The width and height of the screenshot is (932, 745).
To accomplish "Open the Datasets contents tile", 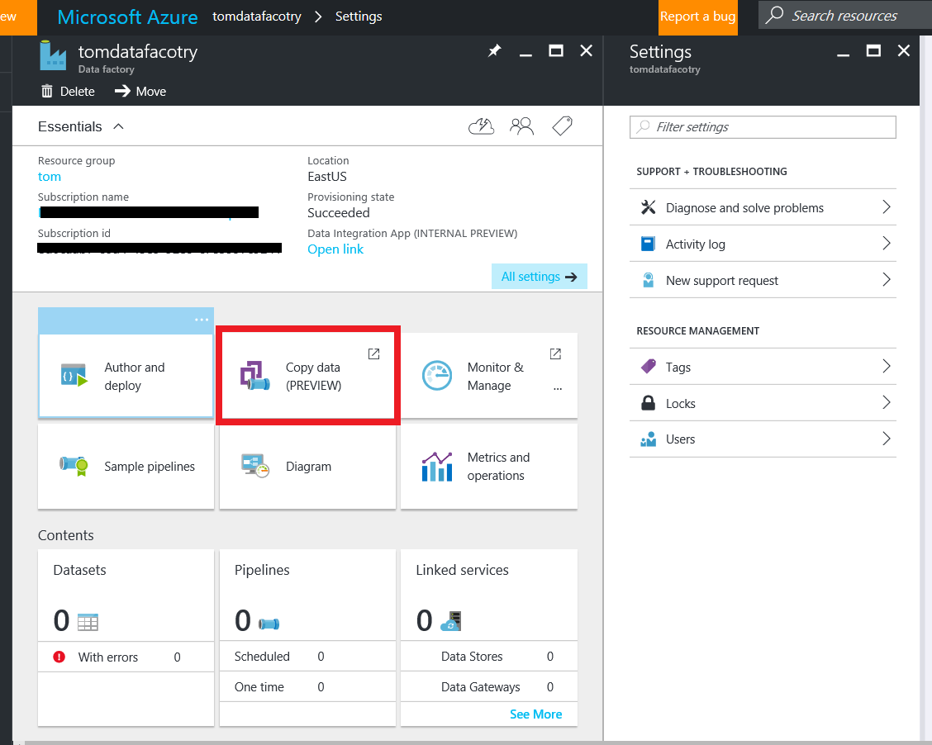I will click(126, 638).
